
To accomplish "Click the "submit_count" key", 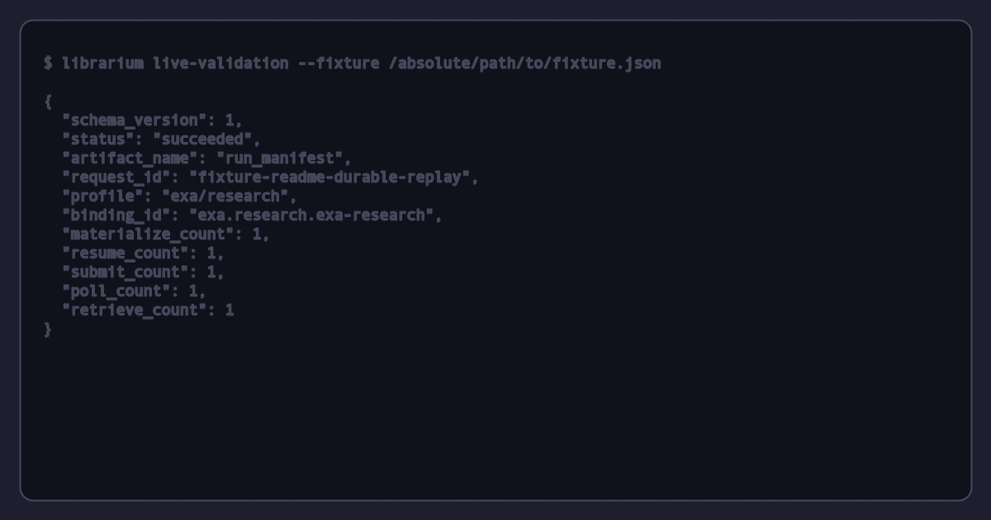I will (126, 272).
